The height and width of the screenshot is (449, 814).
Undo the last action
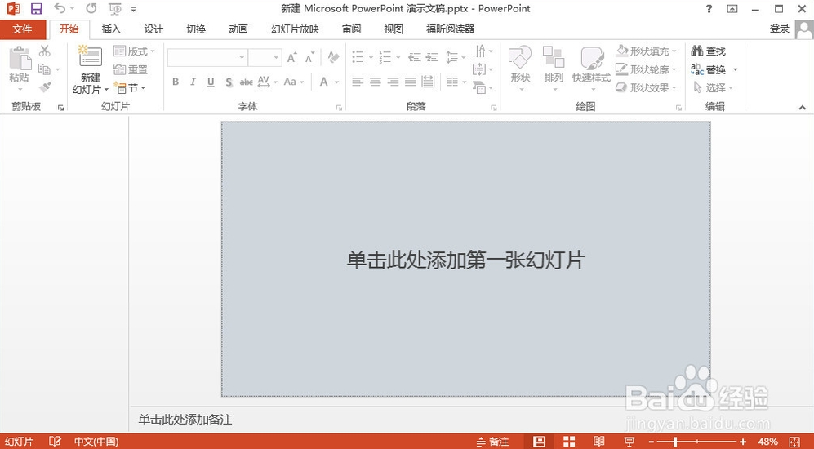[60, 9]
